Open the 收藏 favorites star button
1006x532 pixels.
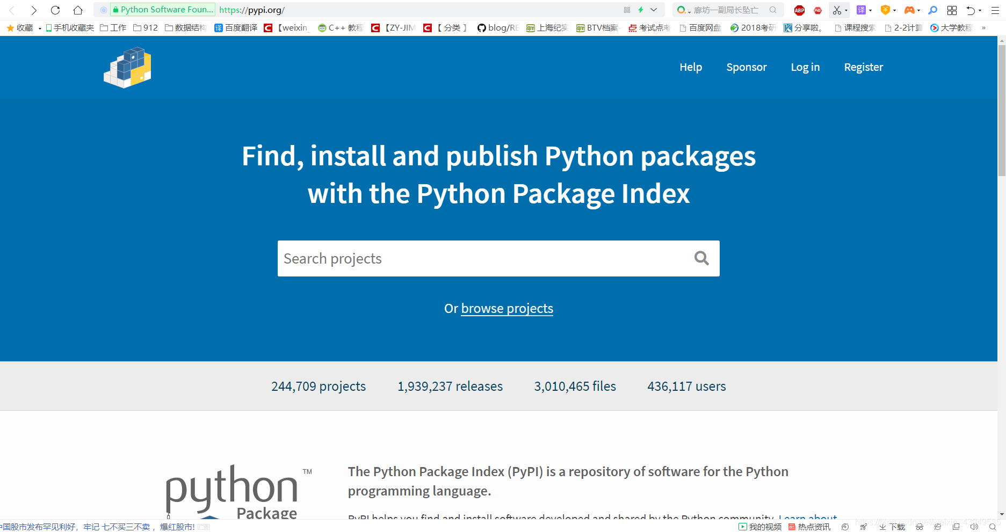[19, 28]
